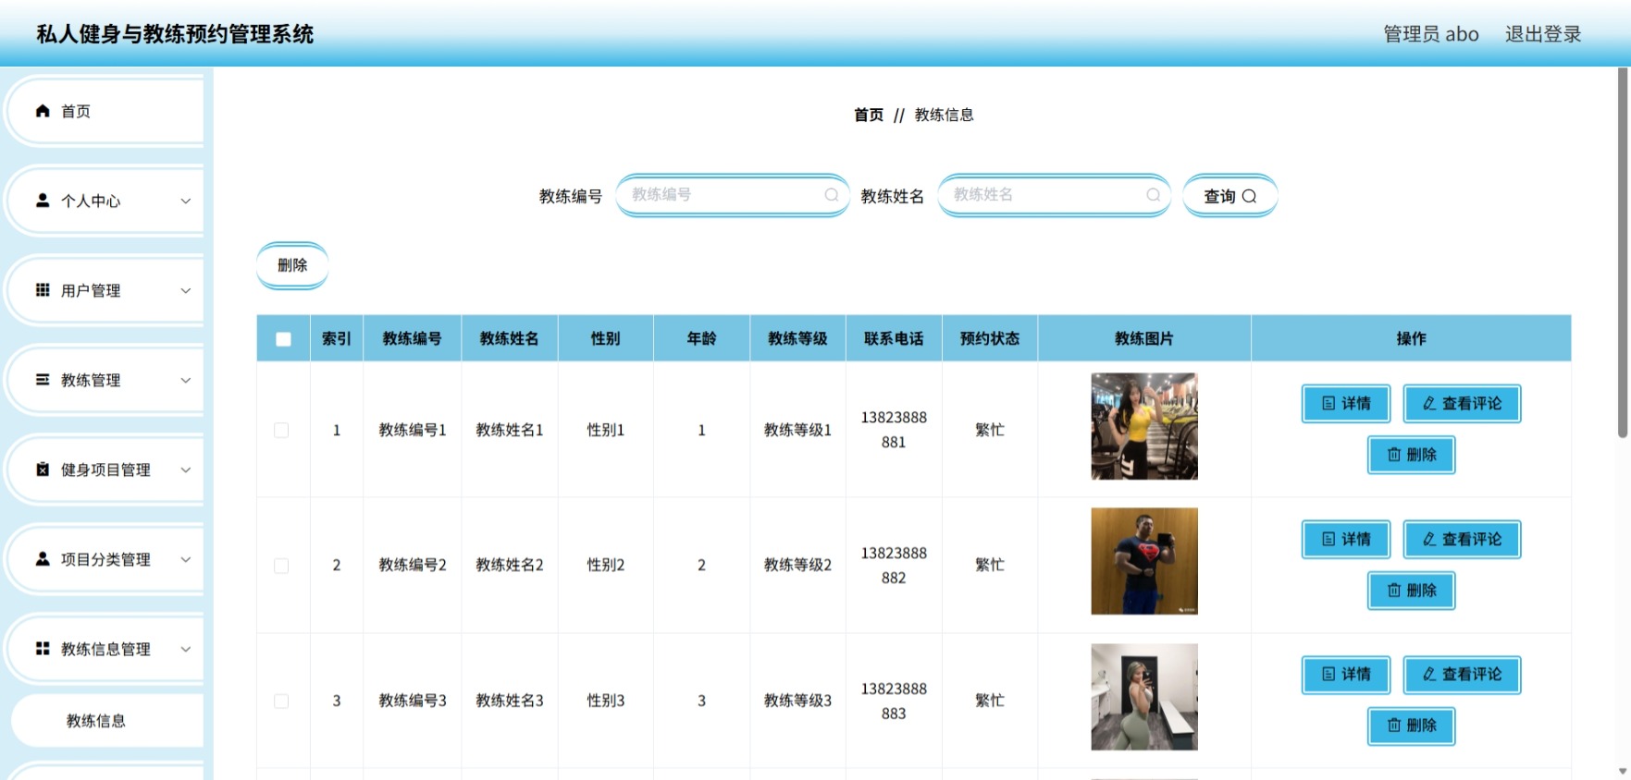Click trash icon on row 1 删除
The height and width of the screenshot is (780, 1631).
coord(1394,455)
